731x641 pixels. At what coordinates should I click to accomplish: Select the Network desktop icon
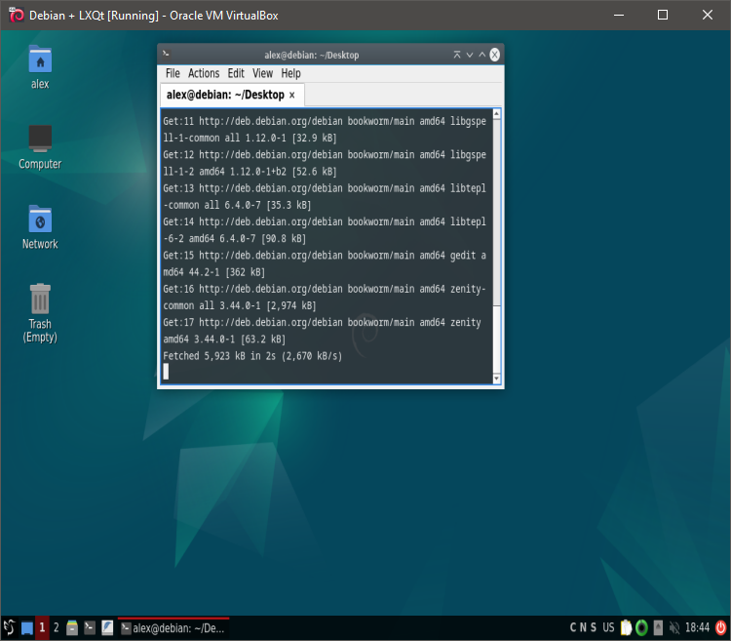(x=40, y=227)
